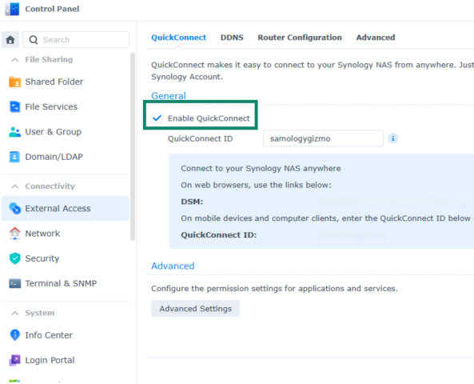Open Login Portal in sidebar
The height and width of the screenshot is (384, 474).
(66, 360)
